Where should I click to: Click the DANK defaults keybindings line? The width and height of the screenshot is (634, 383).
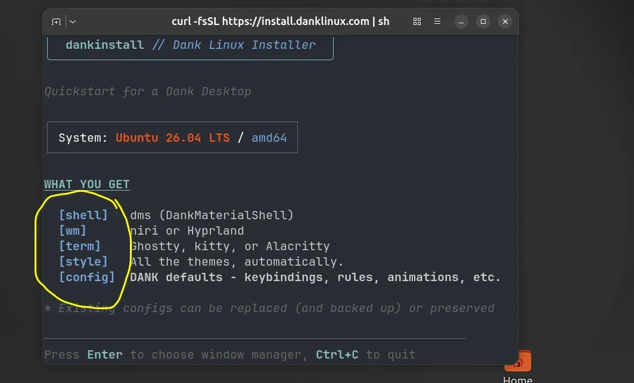pos(315,277)
